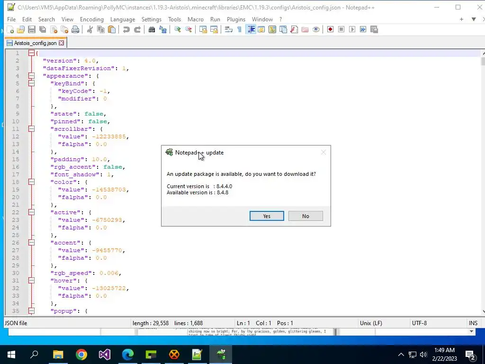Open the File menu
This screenshot has height=364, width=485.
[x=11, y=19]
